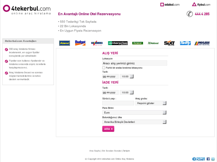217x162 pixels.
Task: Expand the 'Bulunduğunuz ülke' country dropdown
Action: point(134,122)
